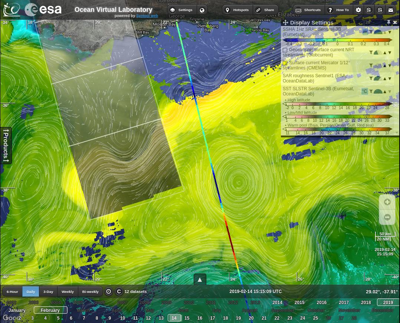The height and width of the screenshot is (323, 400).
Task: Click the clipboard icon beside the envelope
Action: 380,10
